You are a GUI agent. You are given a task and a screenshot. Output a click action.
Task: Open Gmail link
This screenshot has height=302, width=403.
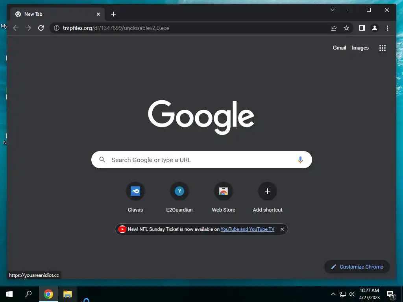pos(339,48)
